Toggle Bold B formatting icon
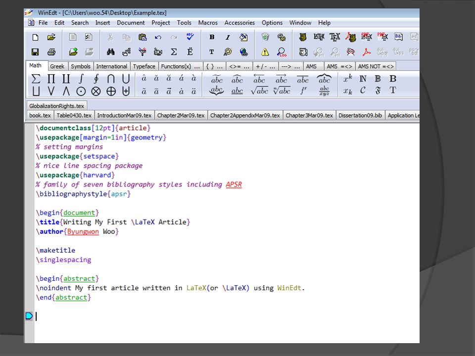475x356 pixels. 212,37
